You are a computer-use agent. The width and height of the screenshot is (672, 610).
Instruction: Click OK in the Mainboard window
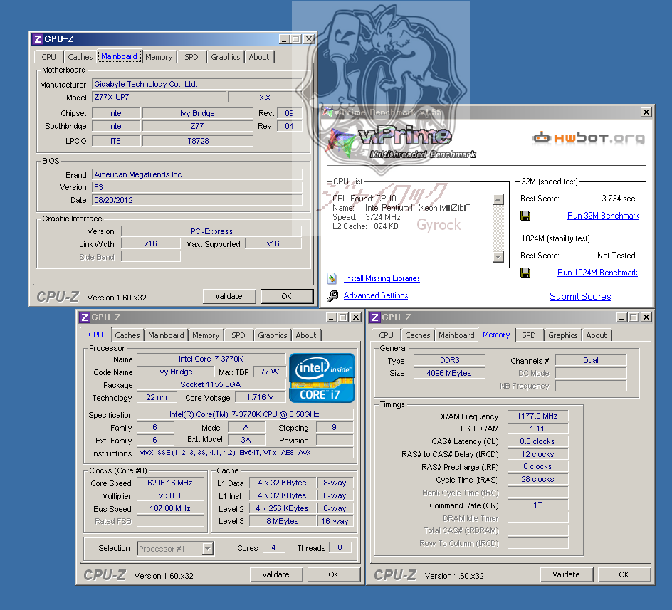click(x=287, y=296)
